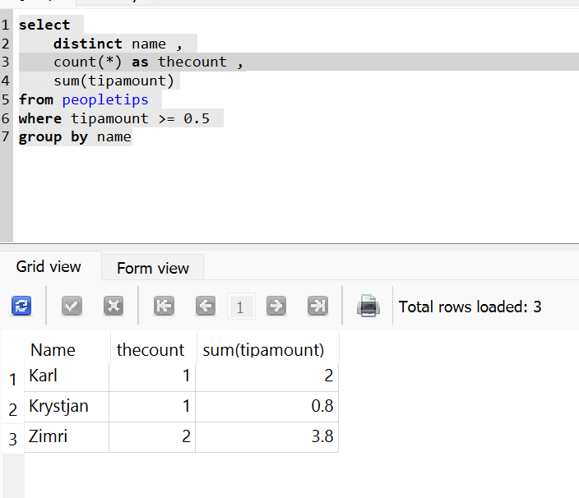This screenshot has width=579, height=498.
Task: Go to next results page
Action: click(x=276, y=306)
